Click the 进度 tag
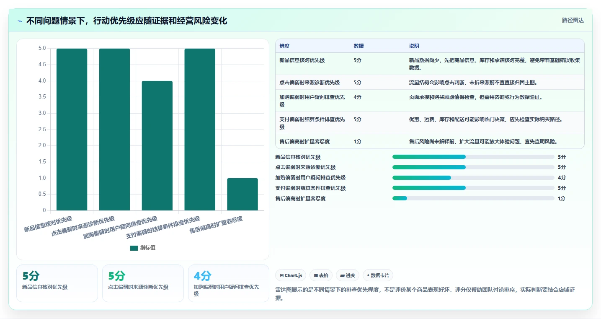This screenshot has width=601, height=319. [x=348, y=275]
